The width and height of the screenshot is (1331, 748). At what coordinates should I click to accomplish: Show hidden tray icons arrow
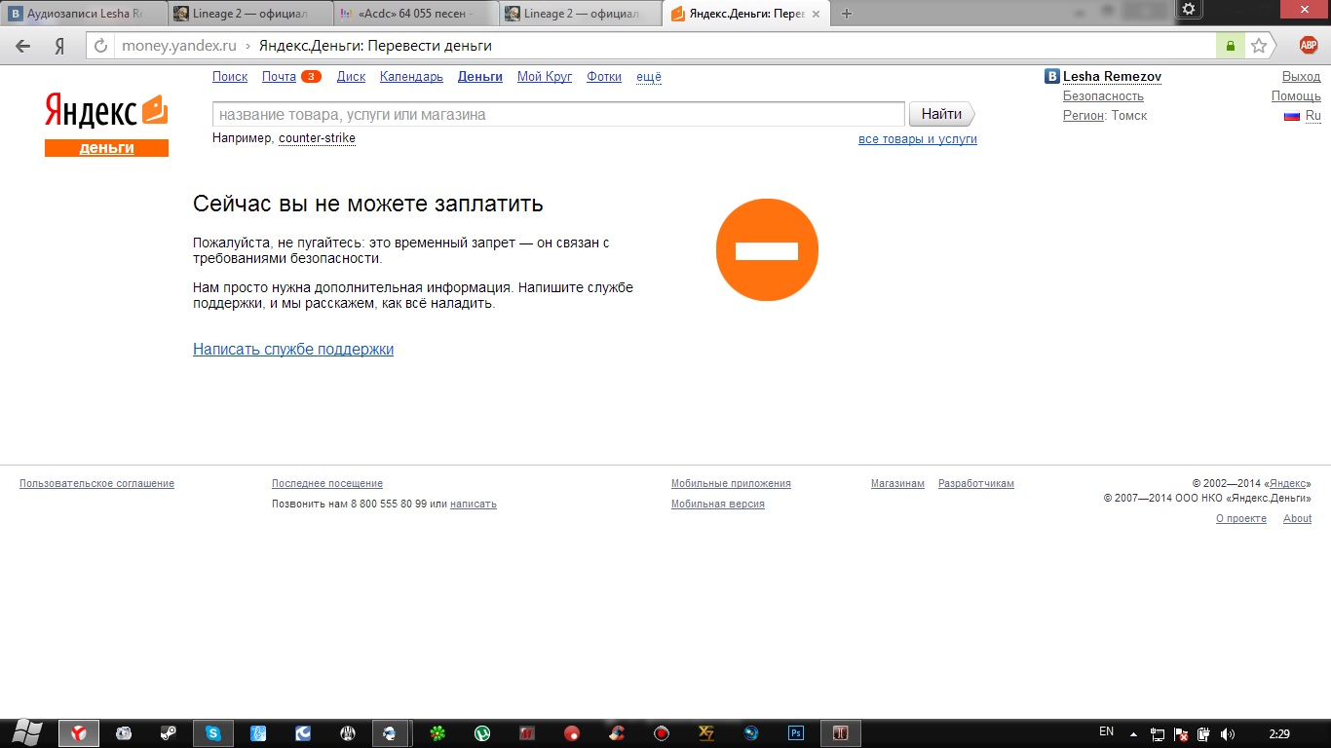[1133, 733]
